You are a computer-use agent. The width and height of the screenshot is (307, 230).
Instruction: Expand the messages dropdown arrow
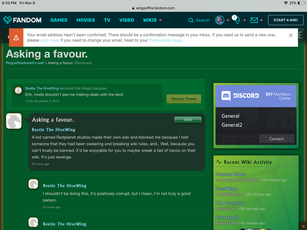(x=261, y=20)
